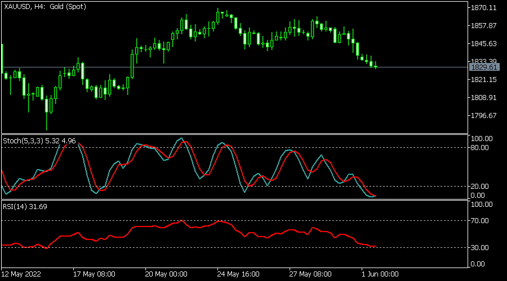The height and width of the screenshot is (281, 507).
Task: Click the current price label 1829.61
Action: tap(484, 67)
